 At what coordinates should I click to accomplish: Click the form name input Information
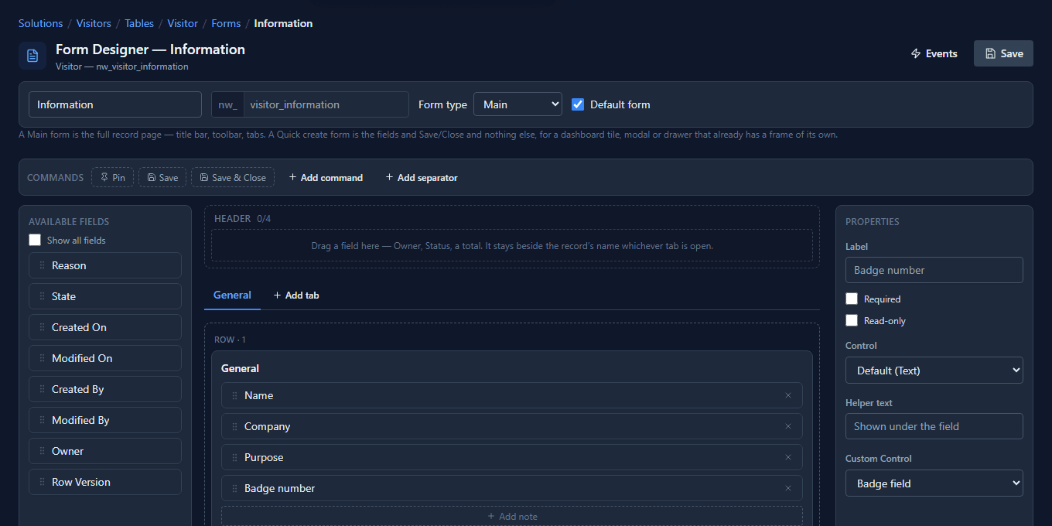[x=115, y=104]
